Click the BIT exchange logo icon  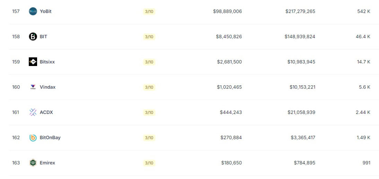33,37
